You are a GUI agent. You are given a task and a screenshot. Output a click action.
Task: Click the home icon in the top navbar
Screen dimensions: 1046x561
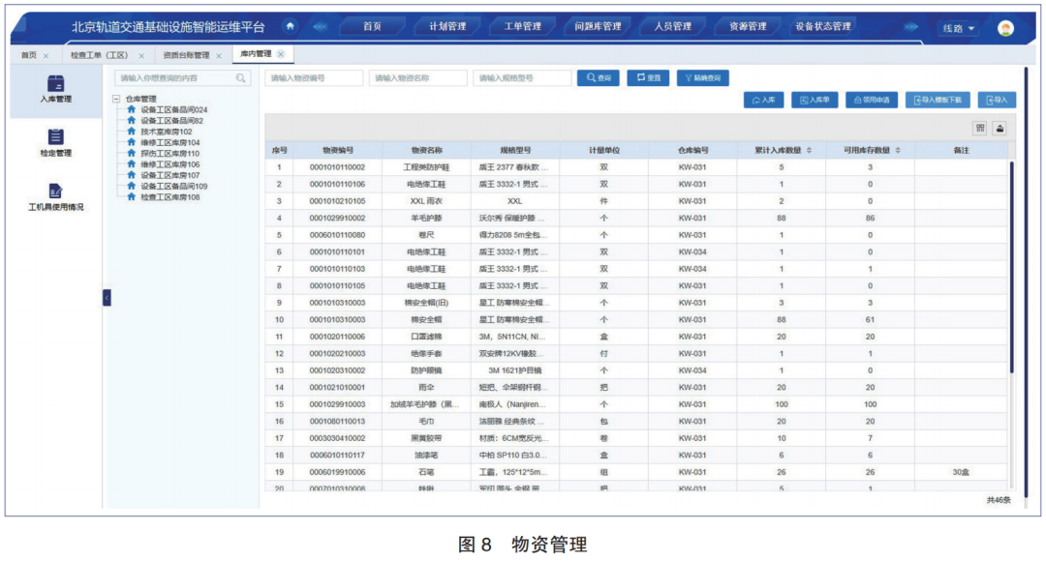[290, 27]
